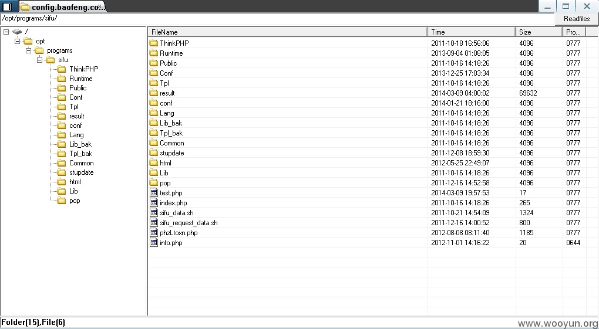Select Lib in the folder tree
The height and width of the screenshot is (329, 599).
click(x=73, y=191)
